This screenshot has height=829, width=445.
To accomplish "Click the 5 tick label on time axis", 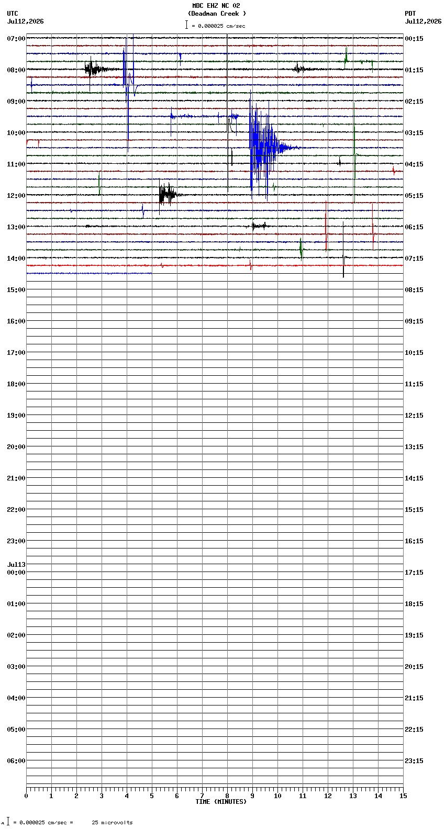I will click(x=152, y=796).
